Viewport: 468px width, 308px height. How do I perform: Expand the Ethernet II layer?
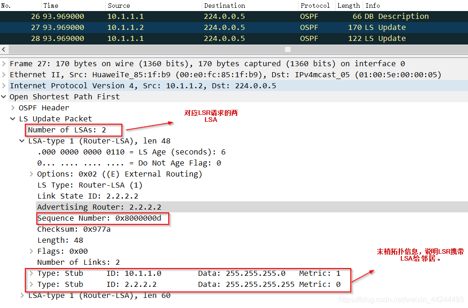(x=4, y=74)
